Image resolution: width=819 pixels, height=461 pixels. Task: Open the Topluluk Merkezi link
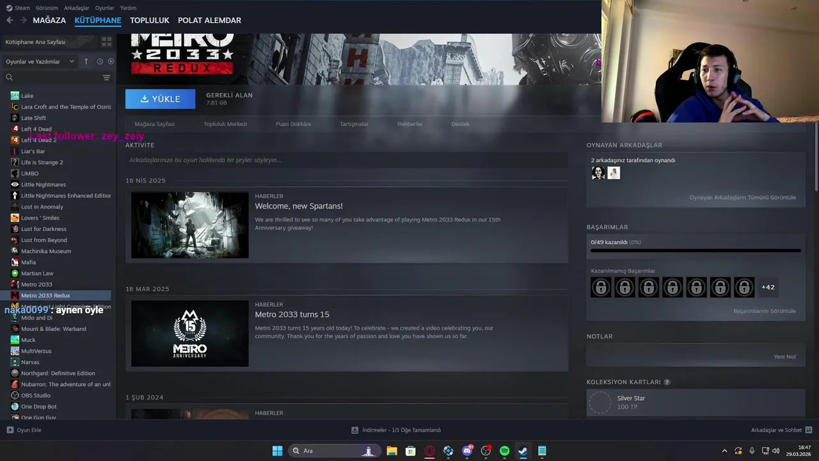[225, 124]
